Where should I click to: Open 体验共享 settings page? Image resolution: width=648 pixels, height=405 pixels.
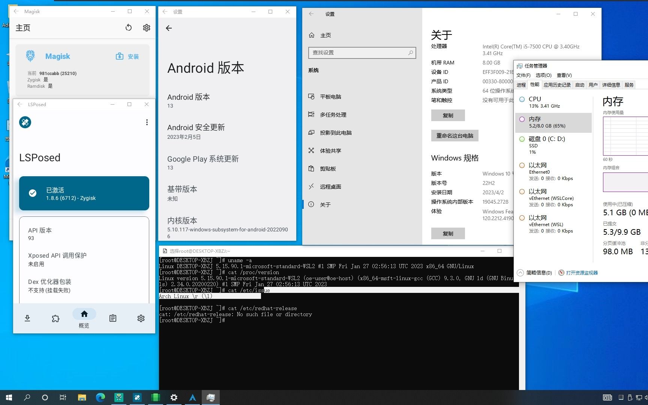click(362, 151)
